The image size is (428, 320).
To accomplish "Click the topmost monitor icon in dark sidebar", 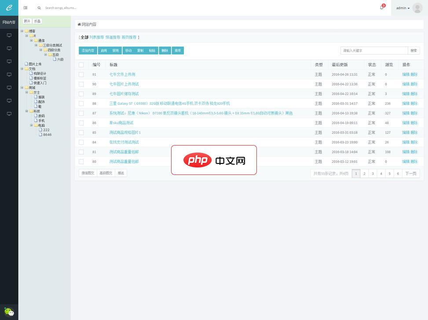I will tap(9, 35).
